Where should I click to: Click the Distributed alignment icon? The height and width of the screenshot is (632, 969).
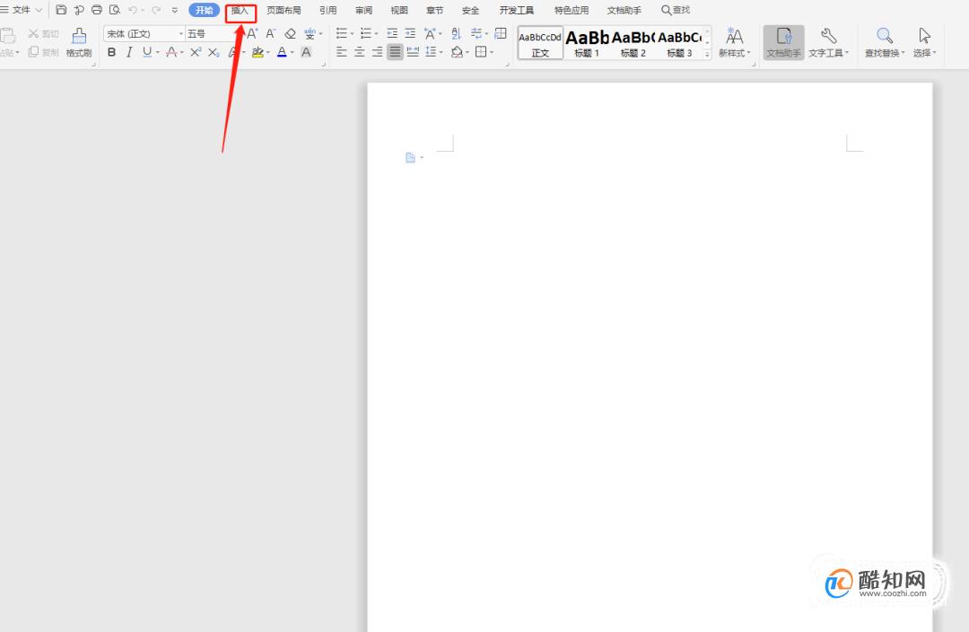click(413, 52)
